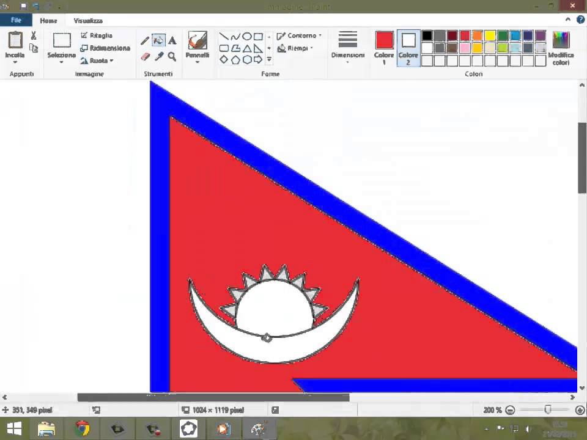Choose the Rounded rectangle shape
Screen dimensions: 587x440
[224, 48]
